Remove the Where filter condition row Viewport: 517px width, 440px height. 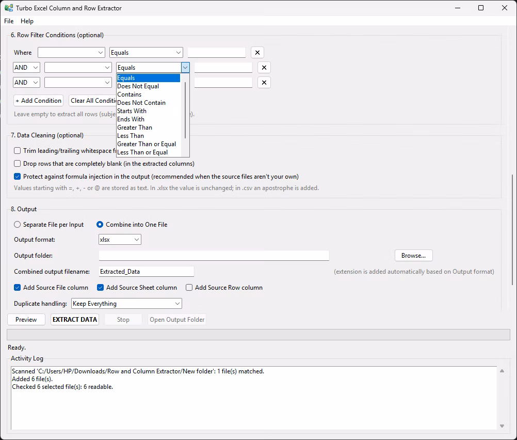257,53
